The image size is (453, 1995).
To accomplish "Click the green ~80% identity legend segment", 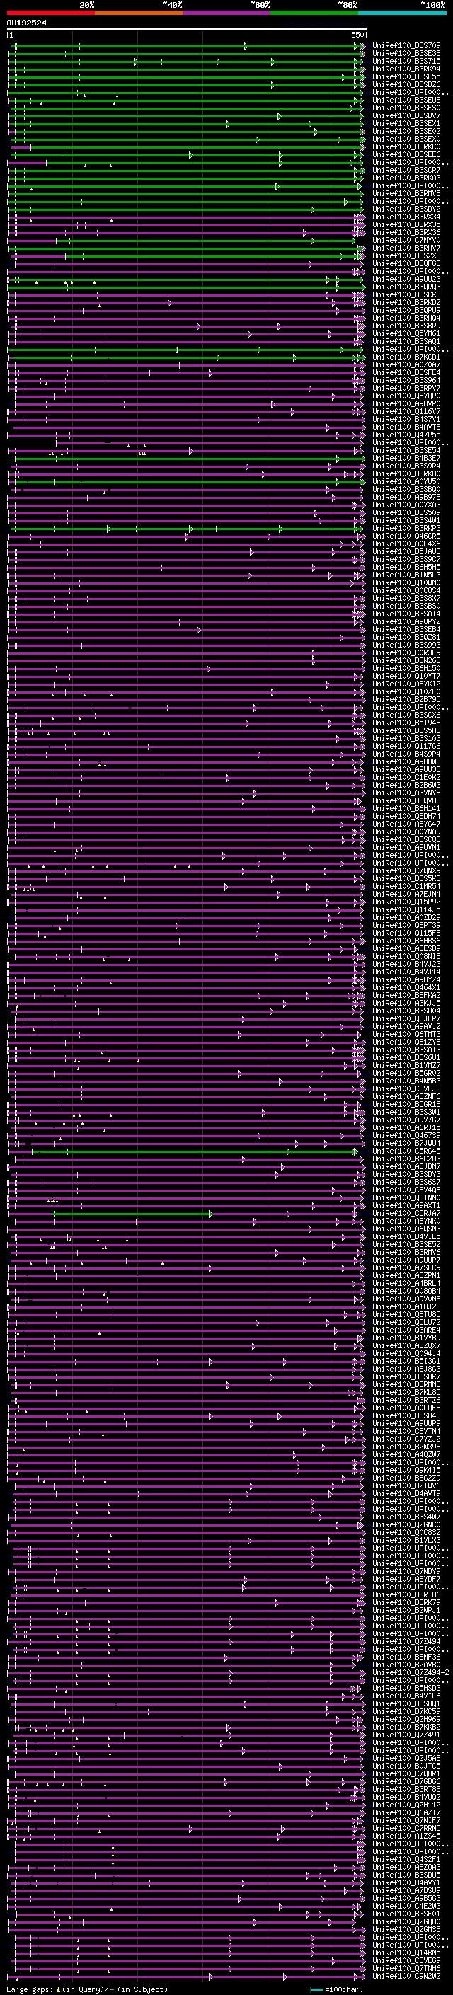I will point(314,13).
